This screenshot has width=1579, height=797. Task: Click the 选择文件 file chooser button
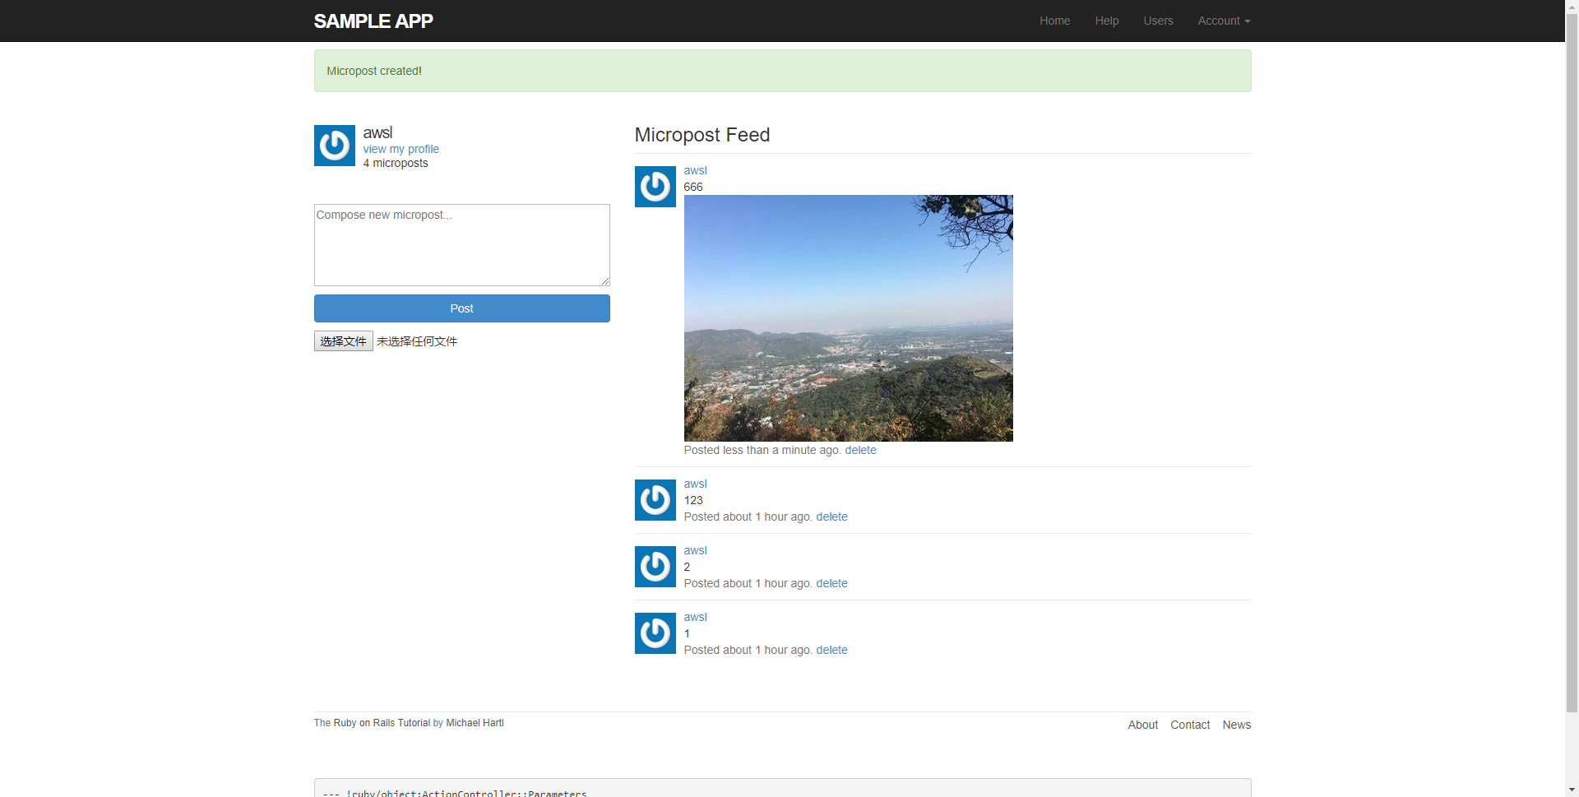click(x=344, y=341)
